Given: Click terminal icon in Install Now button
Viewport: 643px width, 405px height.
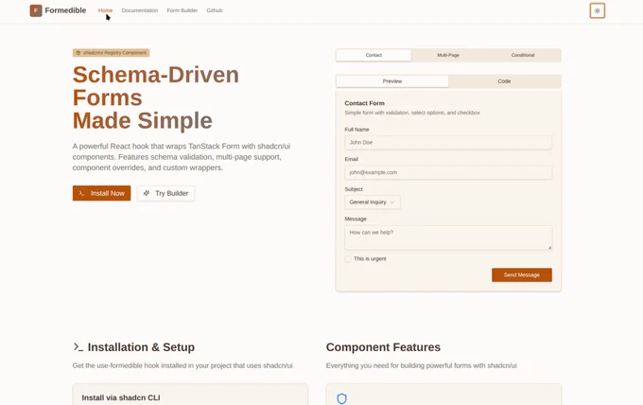Looking at the screenshot, I should point(81,193).
